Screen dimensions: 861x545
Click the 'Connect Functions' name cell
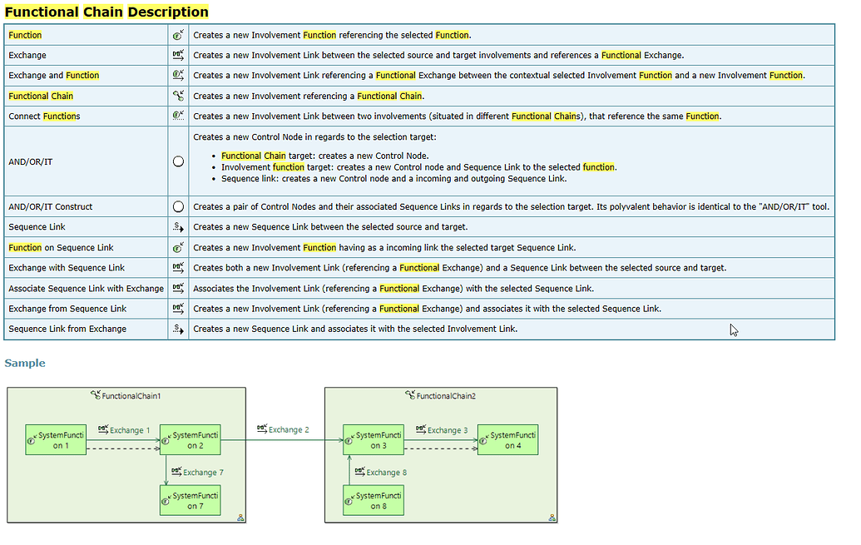coord(86,116)
